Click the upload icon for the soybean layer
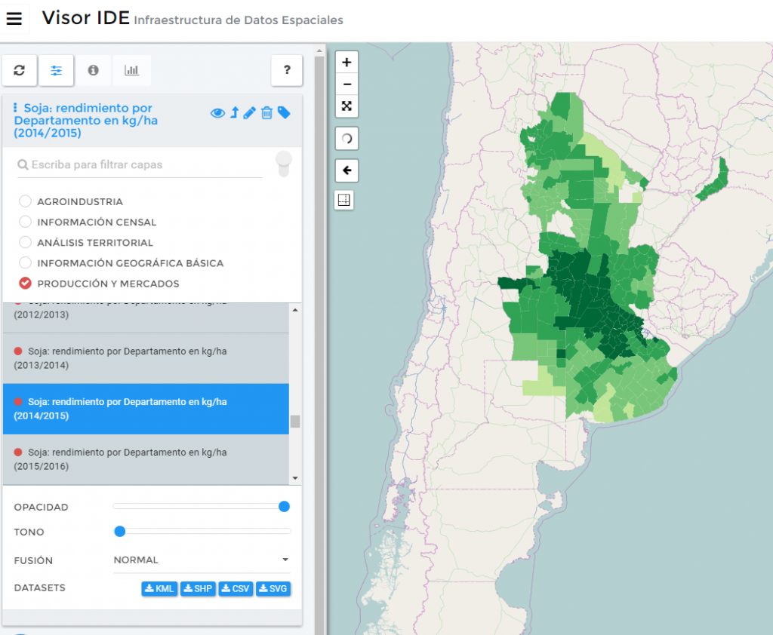Viewport: 773px width, 635px height. click(235, 112)
